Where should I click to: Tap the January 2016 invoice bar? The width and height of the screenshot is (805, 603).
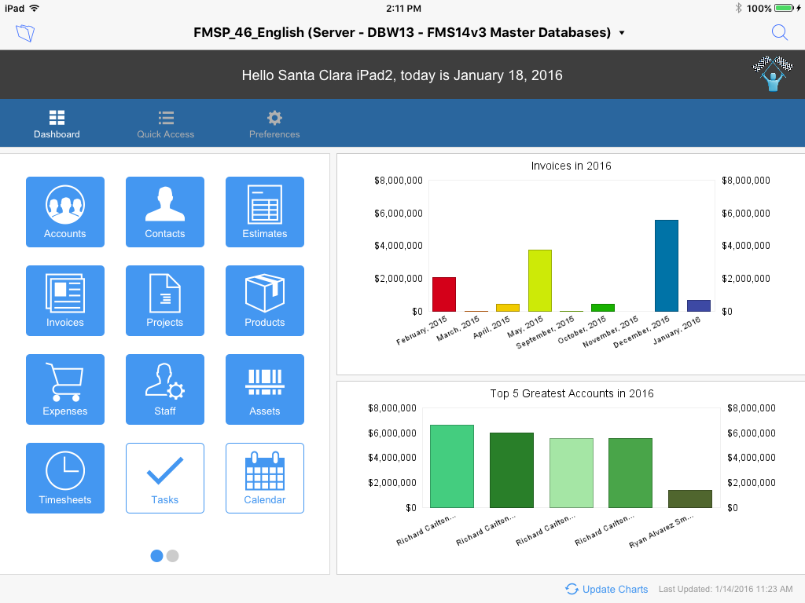(699, 305)
